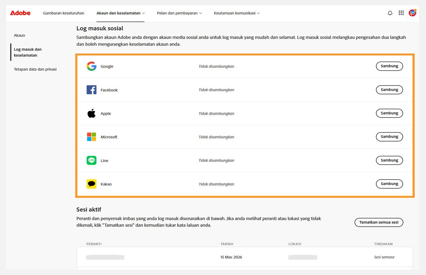
Task: Expand Keutamaan komunikasi menu
Action: 236,13
